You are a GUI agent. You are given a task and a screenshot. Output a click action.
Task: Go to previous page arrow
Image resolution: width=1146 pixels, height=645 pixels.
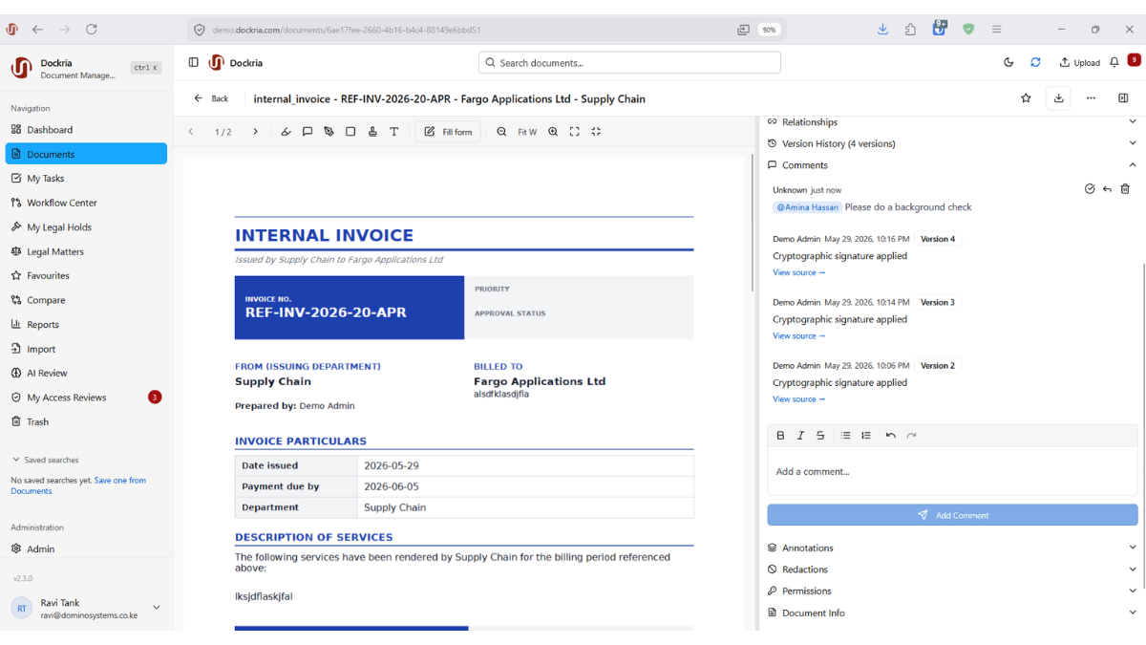[191, 132]
